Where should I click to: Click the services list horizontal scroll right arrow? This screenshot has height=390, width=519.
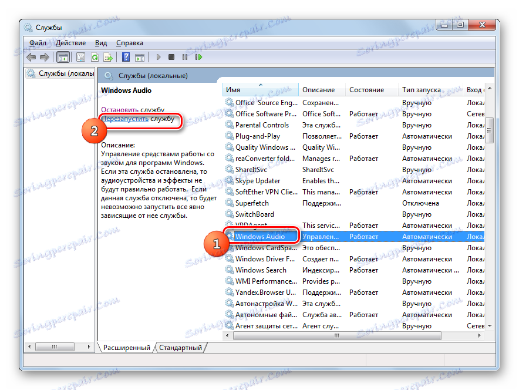click(479, 336)
